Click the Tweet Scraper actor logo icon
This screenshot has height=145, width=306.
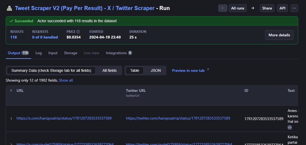tap(9, 8)
